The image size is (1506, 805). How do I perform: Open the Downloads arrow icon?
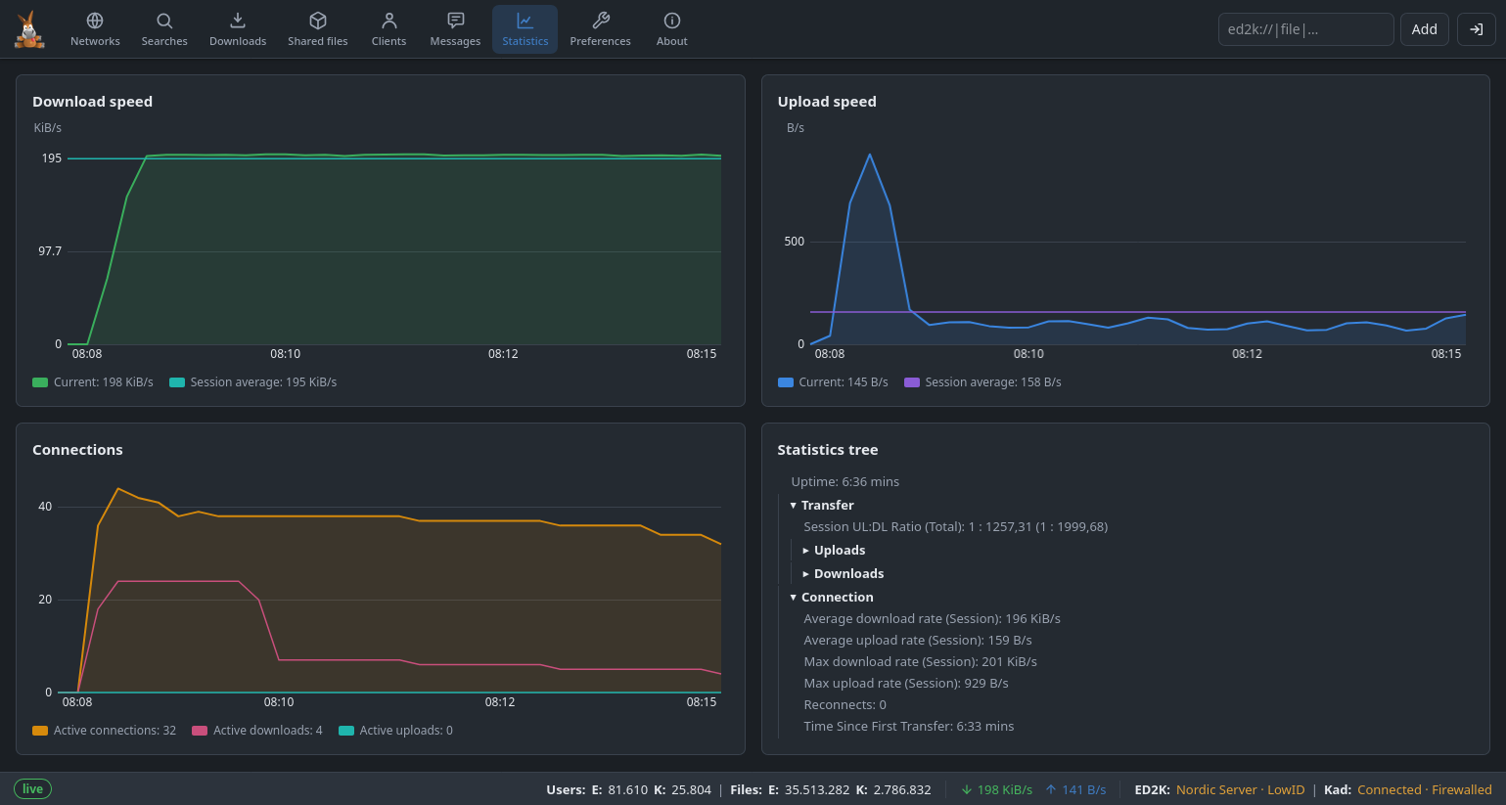pos(238,21)
